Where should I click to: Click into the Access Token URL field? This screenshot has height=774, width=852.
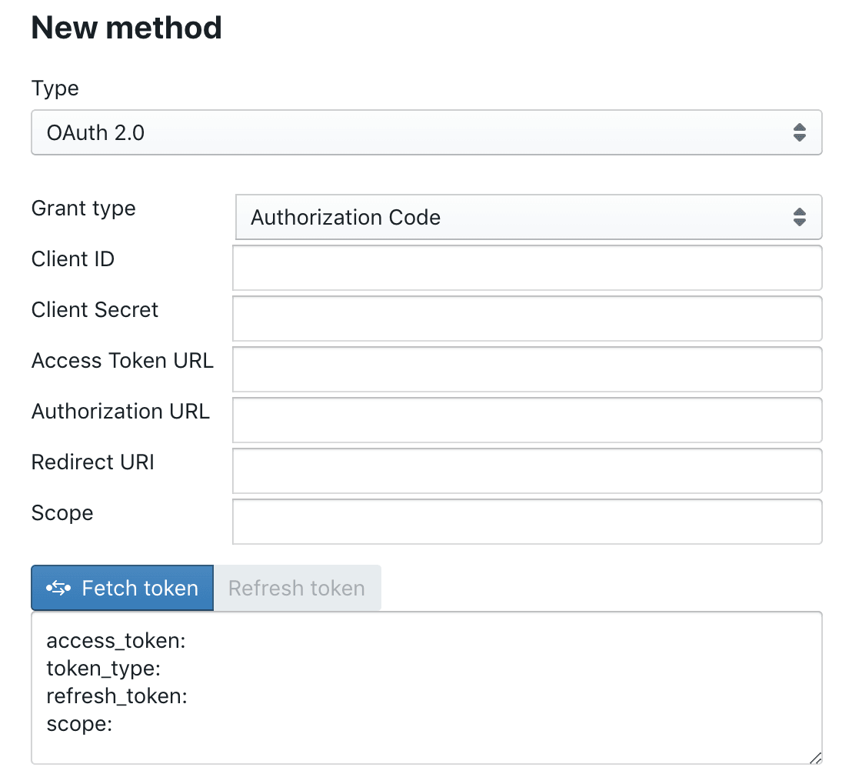[527, 369]
